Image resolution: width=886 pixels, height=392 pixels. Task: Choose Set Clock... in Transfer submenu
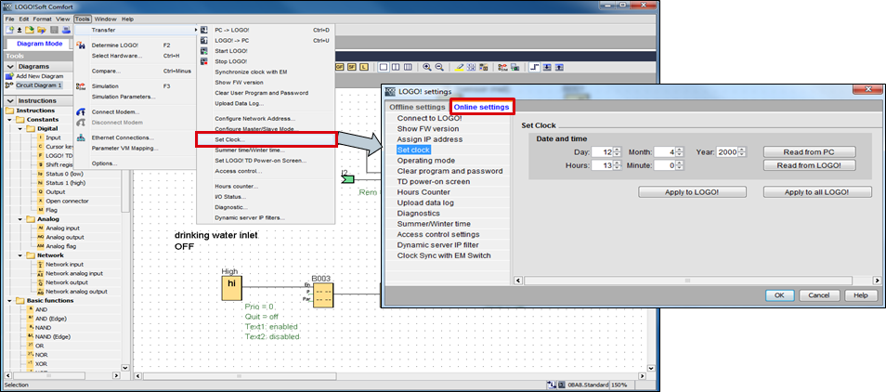[267, 139]
